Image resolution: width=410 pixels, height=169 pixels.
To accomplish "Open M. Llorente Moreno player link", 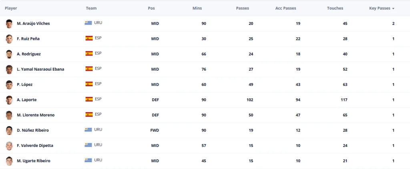I will pos(36,115).
